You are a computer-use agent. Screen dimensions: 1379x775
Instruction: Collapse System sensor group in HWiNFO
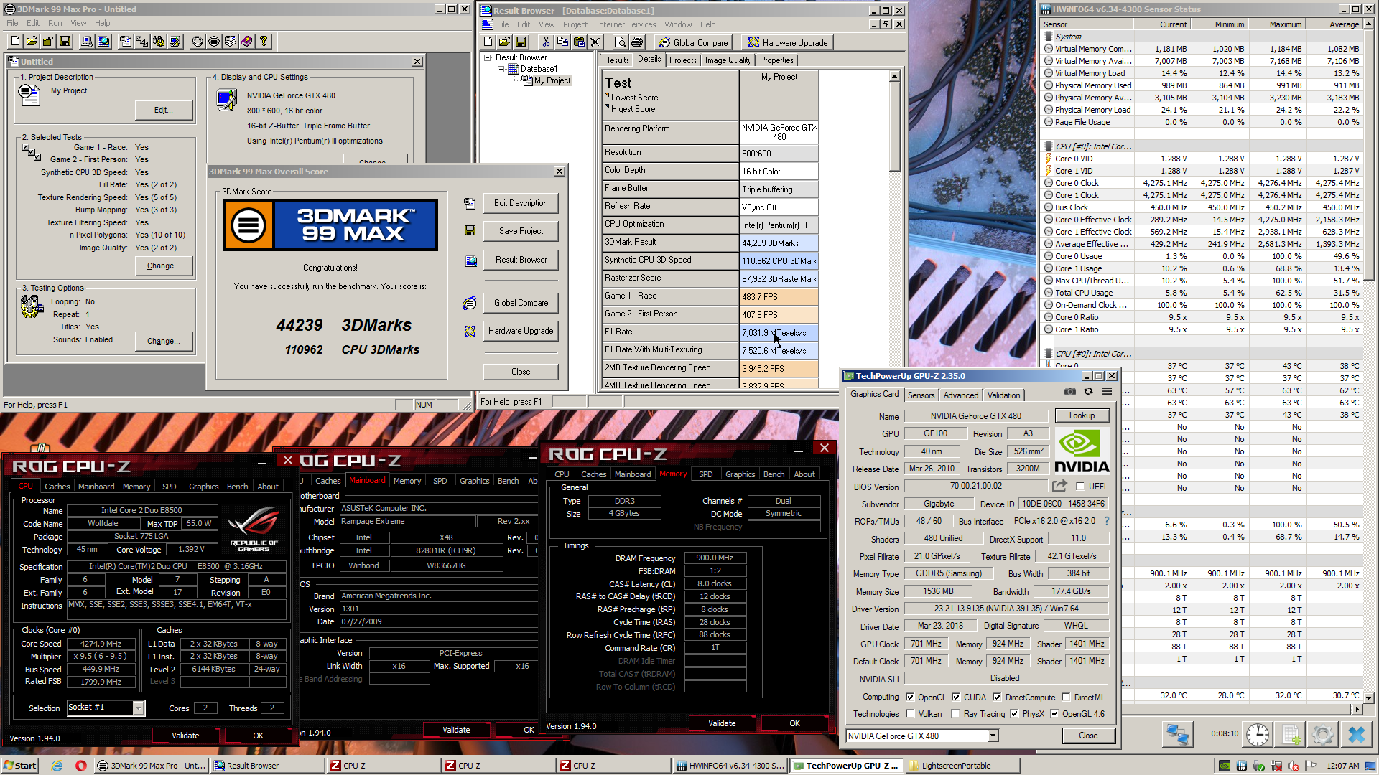pyautogui.click(x=1049, y=37)
